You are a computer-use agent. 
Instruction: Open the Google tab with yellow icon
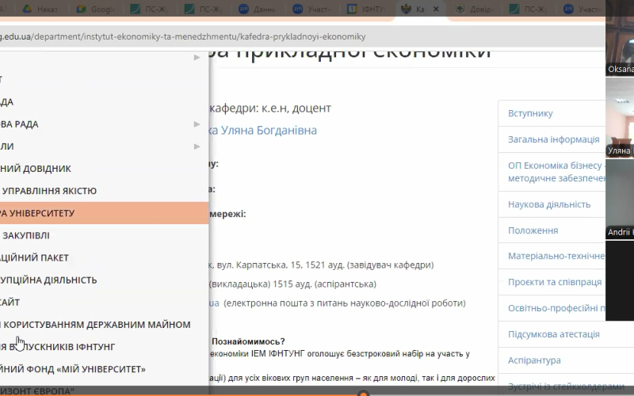coord(95,9)
